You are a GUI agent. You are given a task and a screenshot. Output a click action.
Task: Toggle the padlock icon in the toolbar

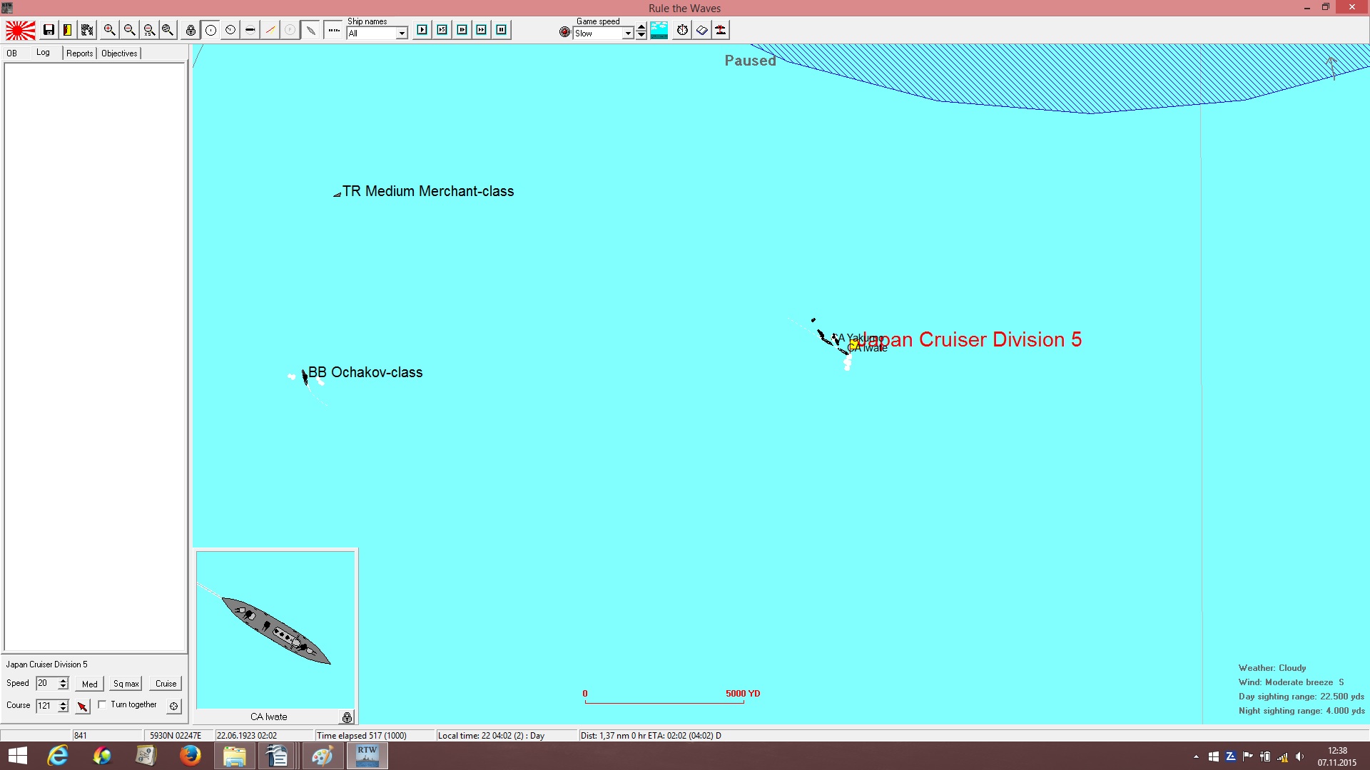coord(191,30)
